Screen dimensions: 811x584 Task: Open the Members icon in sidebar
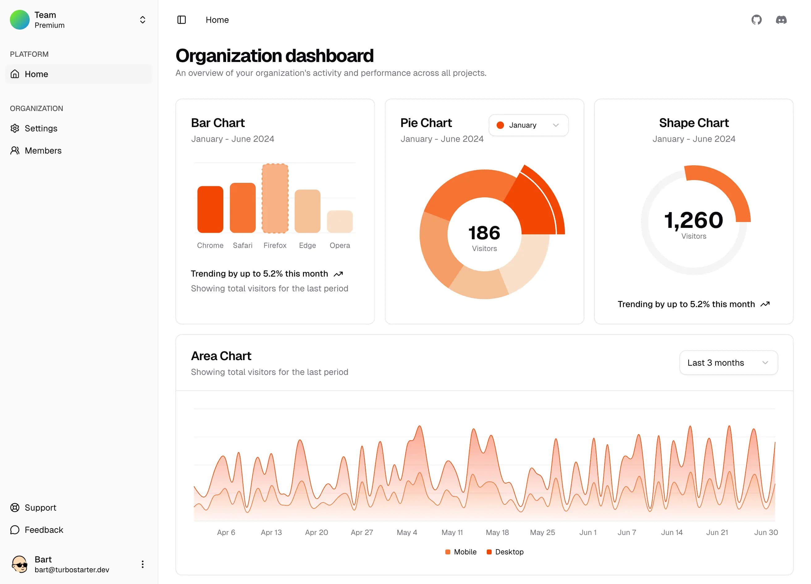pyautogui.click(x=15, y=150)
